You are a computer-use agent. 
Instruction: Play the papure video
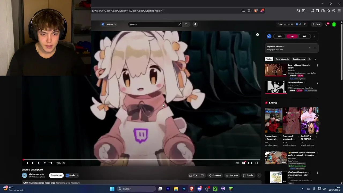(33, 163)
